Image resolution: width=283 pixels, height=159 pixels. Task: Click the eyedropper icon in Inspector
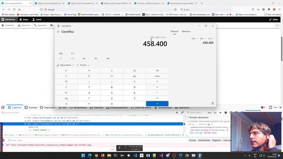pos(182,113)
